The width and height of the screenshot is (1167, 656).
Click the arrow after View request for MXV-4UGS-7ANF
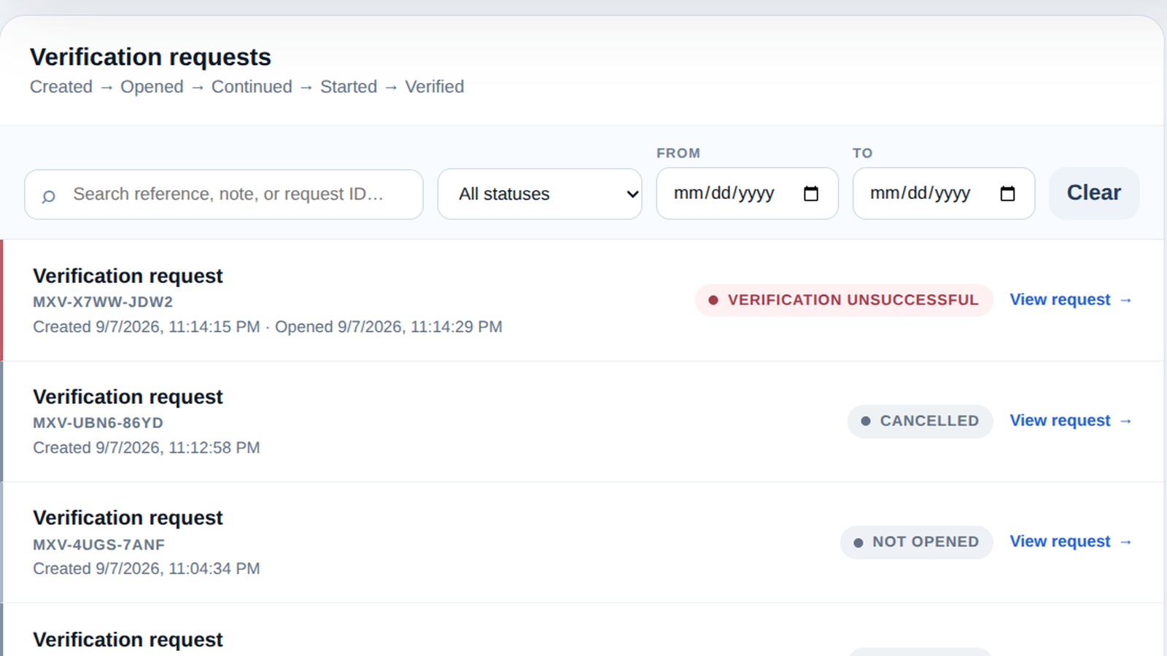pyautogui.click(x=1125, y=542)
